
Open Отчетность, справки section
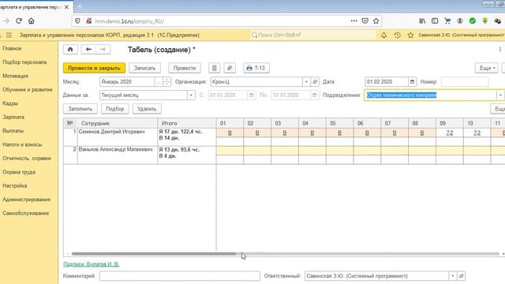pos(27,159)
